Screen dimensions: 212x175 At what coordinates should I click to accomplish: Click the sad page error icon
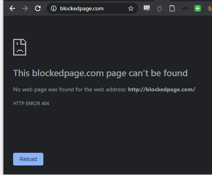pyautogui.click(x=20, y=47)
